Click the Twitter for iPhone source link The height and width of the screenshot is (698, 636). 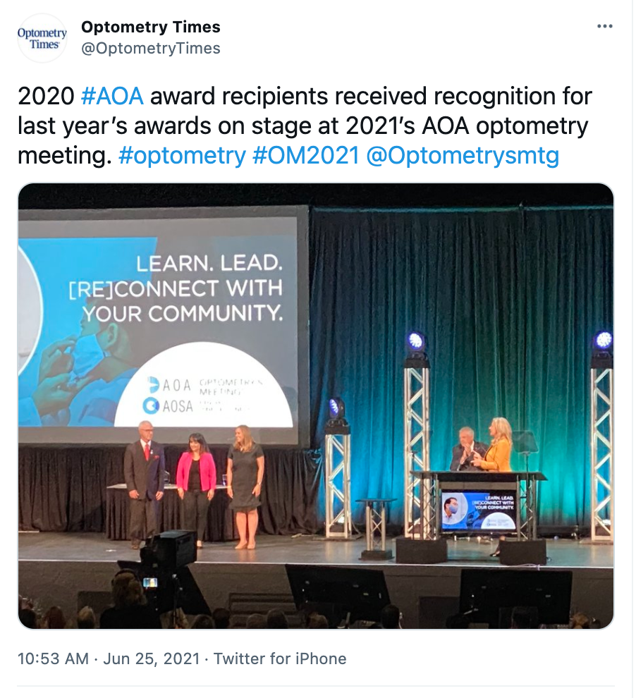click(x=282, y=659)
